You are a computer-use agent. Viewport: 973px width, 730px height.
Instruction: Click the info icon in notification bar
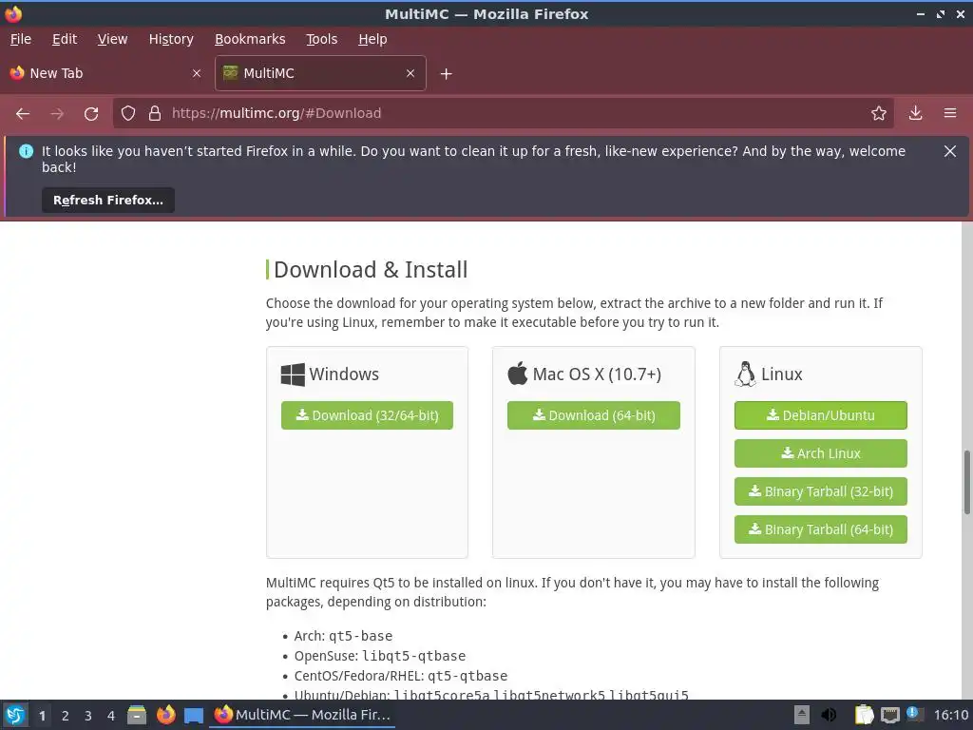click(26, 151)
